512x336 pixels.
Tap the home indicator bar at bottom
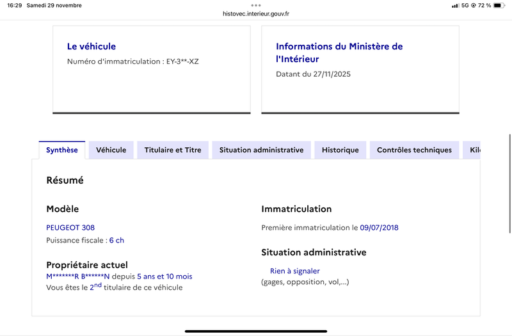click(x=256, y=331)
